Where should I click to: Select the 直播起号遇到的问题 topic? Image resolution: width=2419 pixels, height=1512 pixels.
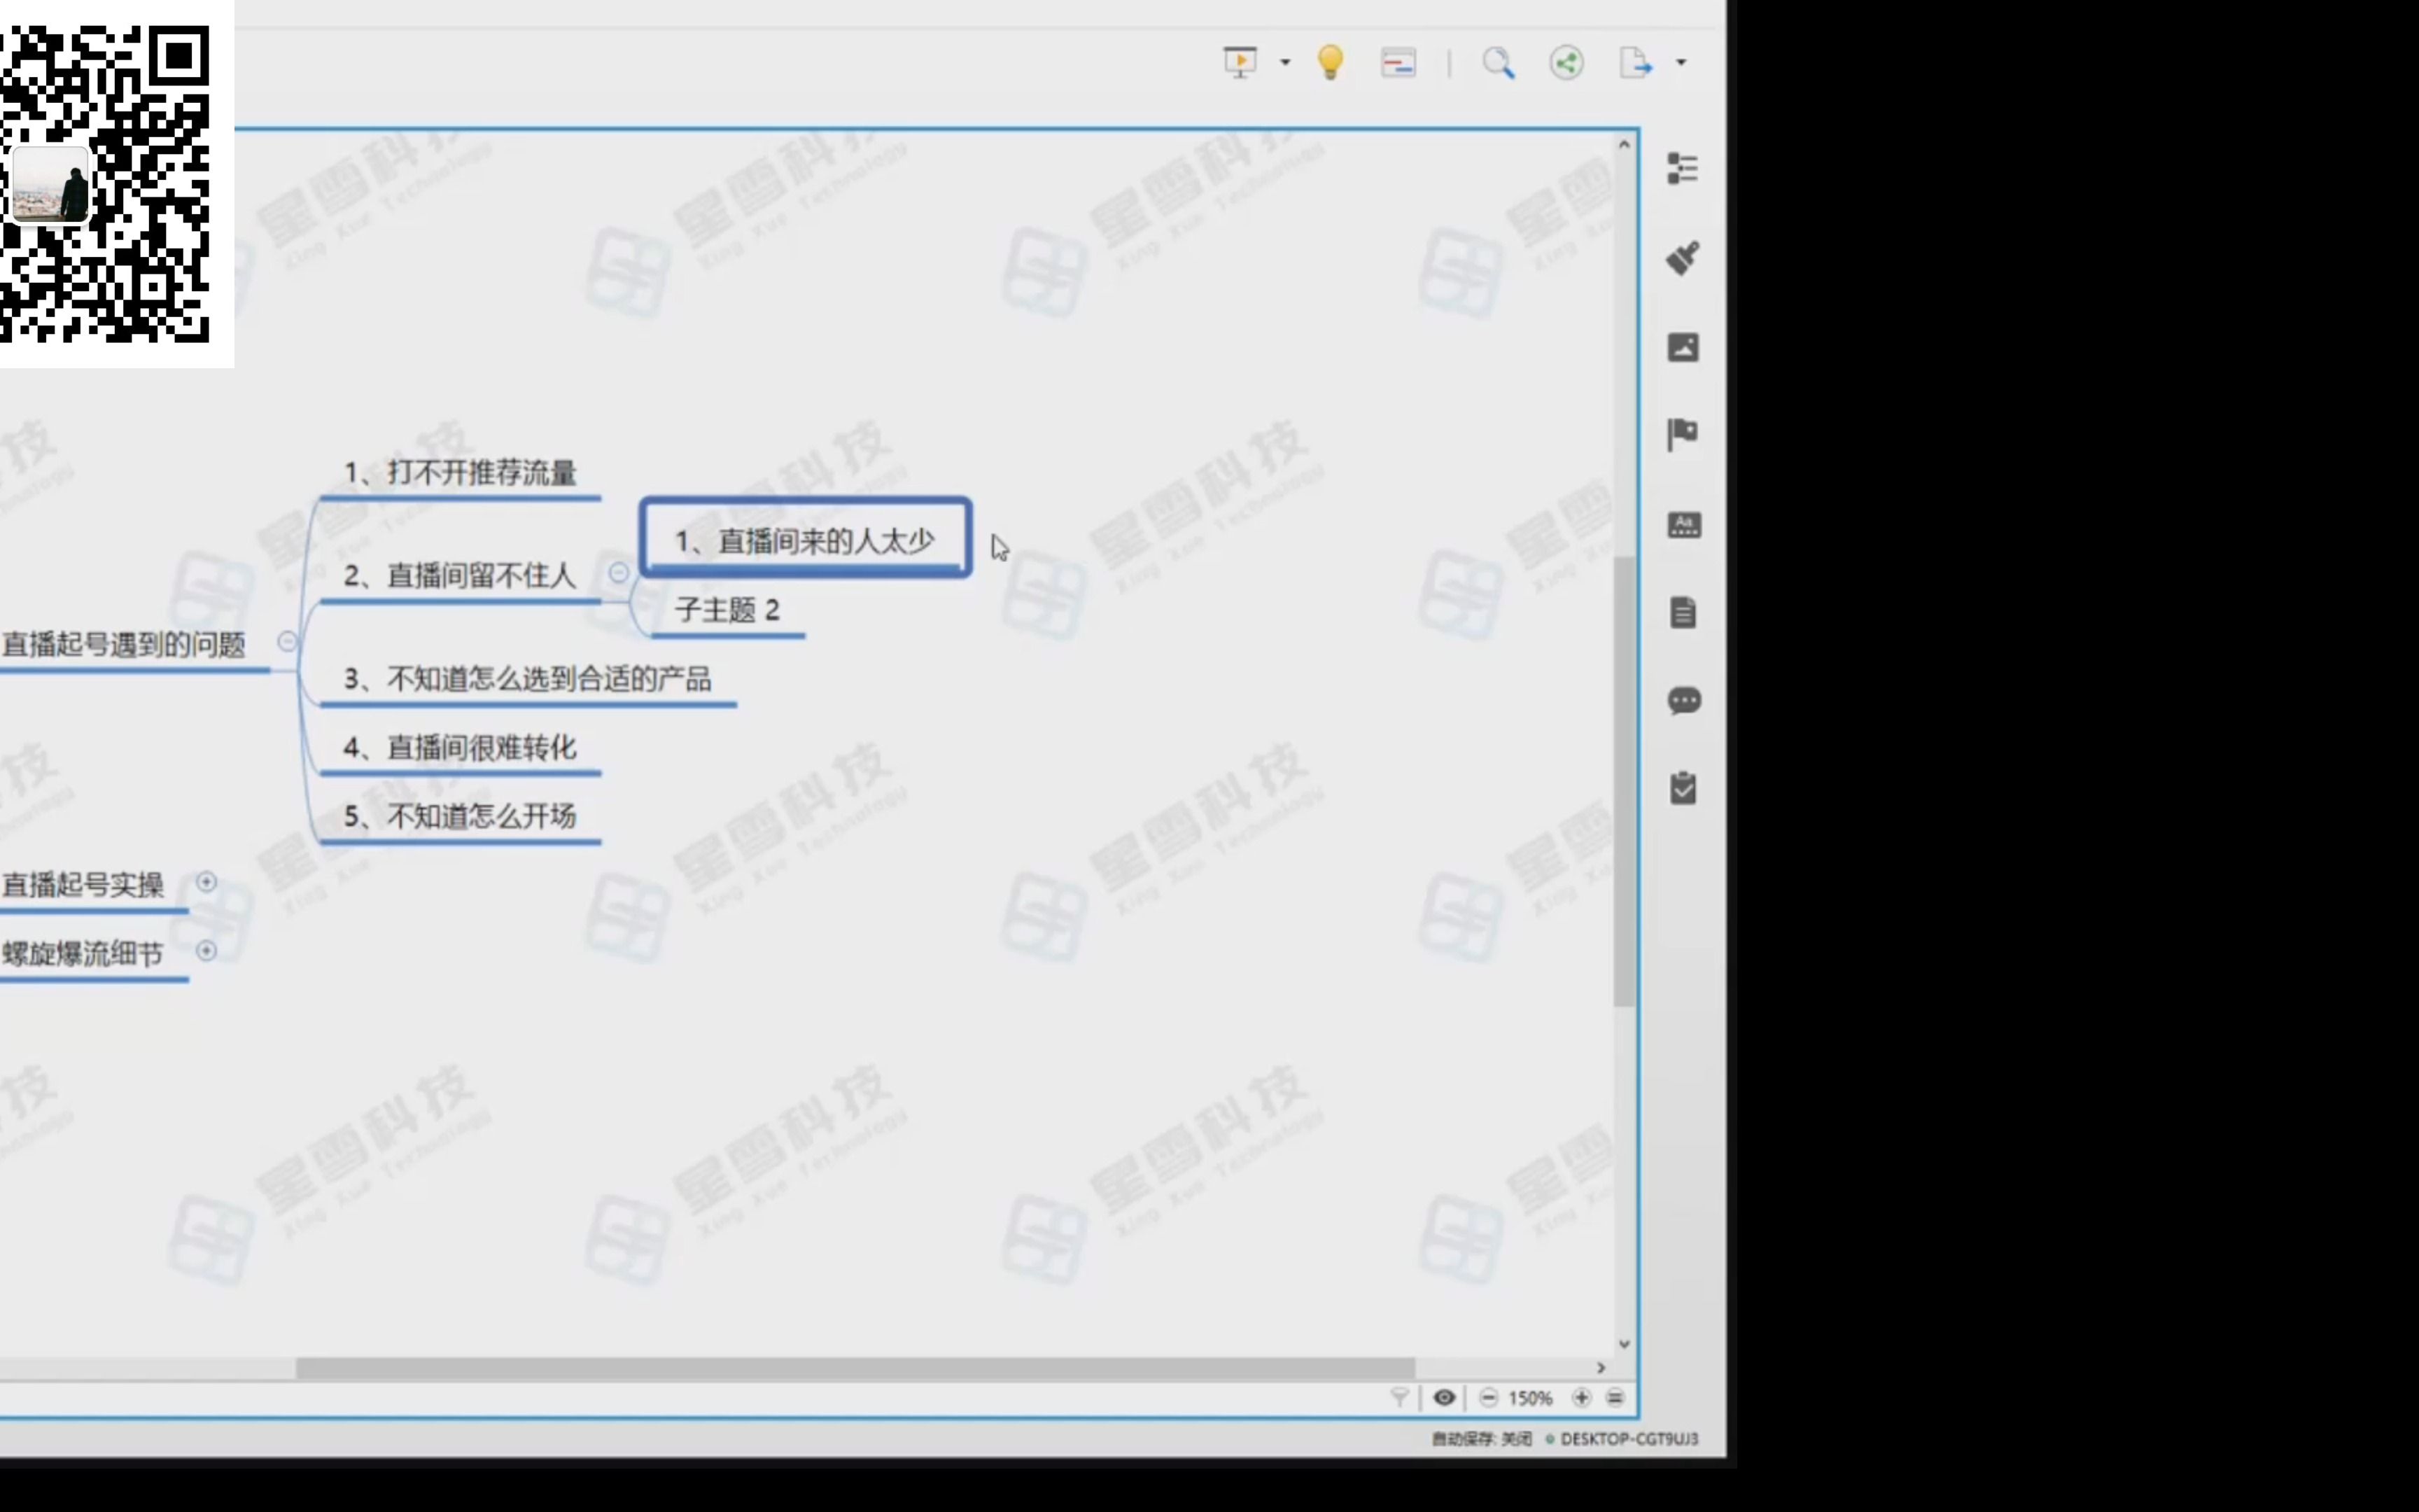(x=124, y=645)
